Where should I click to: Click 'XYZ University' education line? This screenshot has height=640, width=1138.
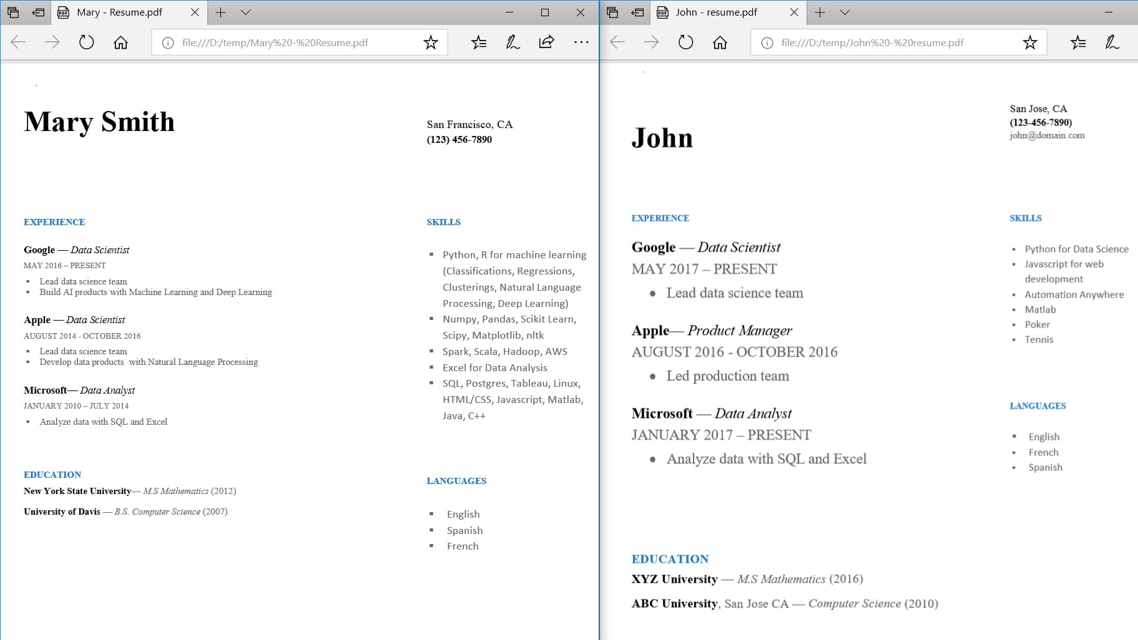tap(747, 579)
